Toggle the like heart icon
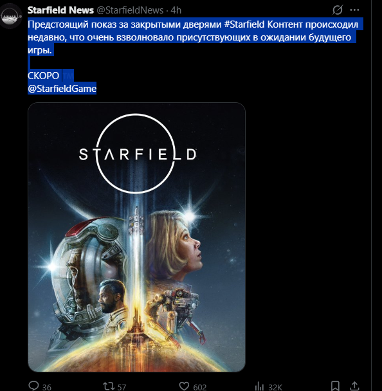382x391 pixels. pos(185,386)
